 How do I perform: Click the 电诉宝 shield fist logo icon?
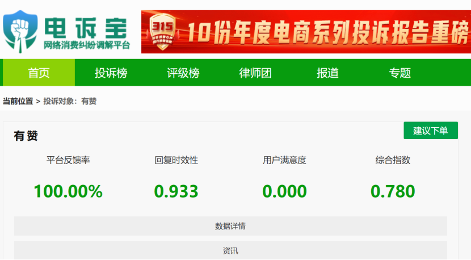[20, 32]
